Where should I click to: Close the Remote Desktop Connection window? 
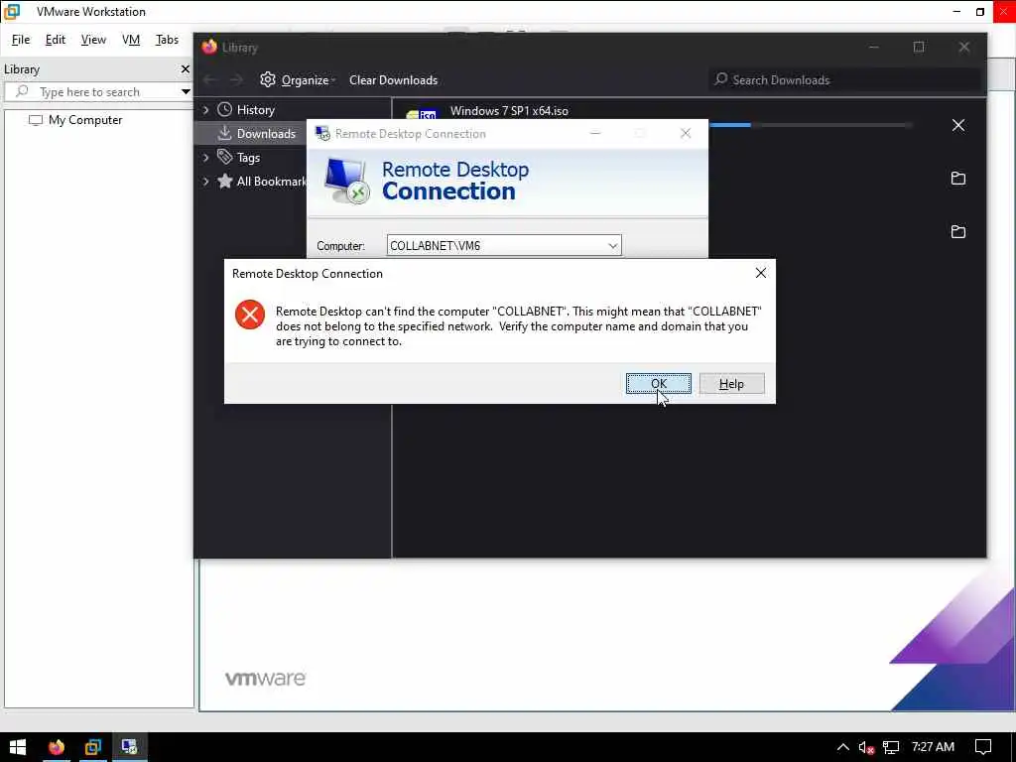coord(686,134)
